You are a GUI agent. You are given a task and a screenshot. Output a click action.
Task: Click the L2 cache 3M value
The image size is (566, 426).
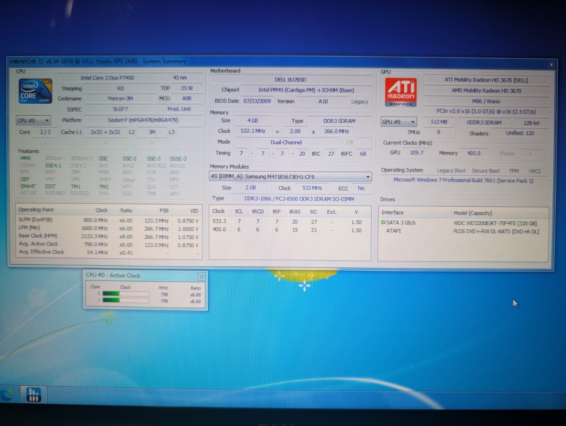[x=152, y=132]
